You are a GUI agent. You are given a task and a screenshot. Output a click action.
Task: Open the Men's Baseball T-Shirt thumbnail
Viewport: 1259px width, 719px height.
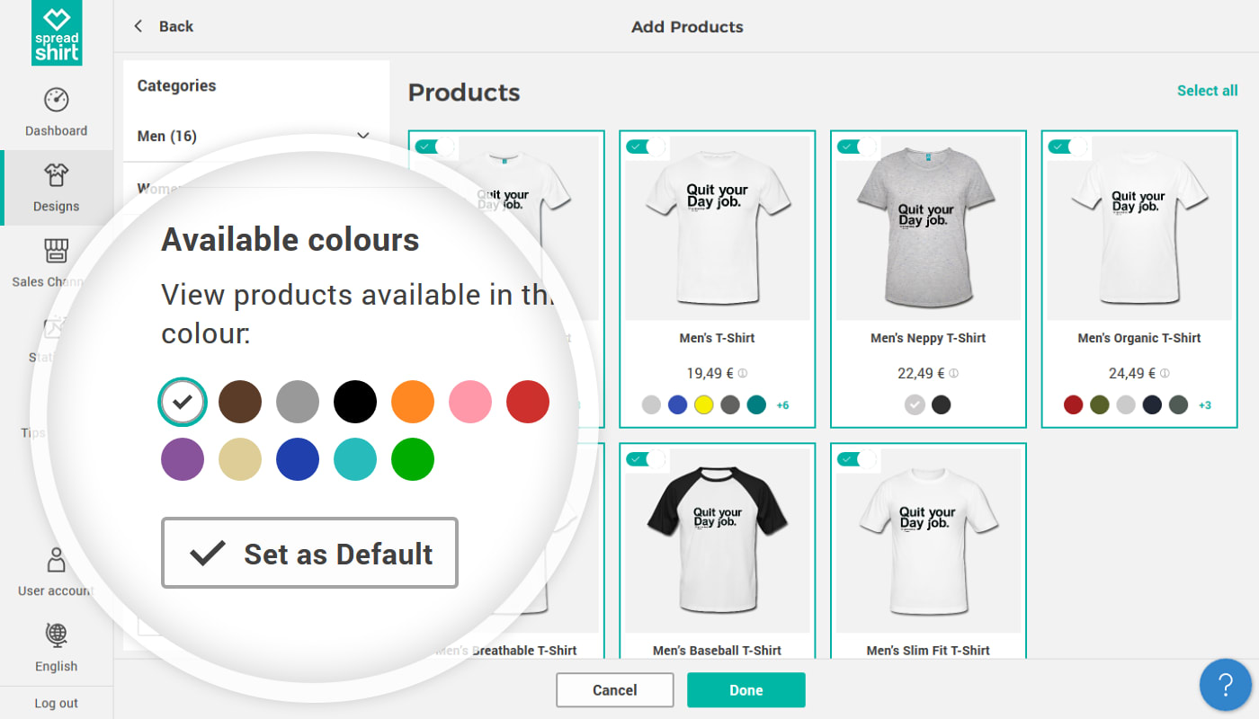tap(718, 539)
